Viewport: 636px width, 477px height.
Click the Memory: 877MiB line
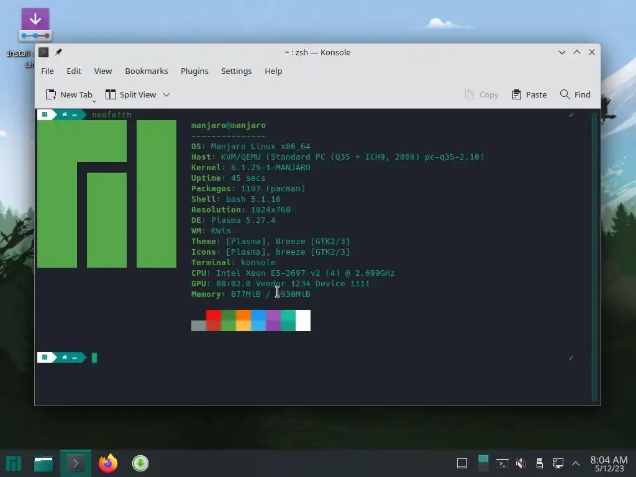pos(251,294)
